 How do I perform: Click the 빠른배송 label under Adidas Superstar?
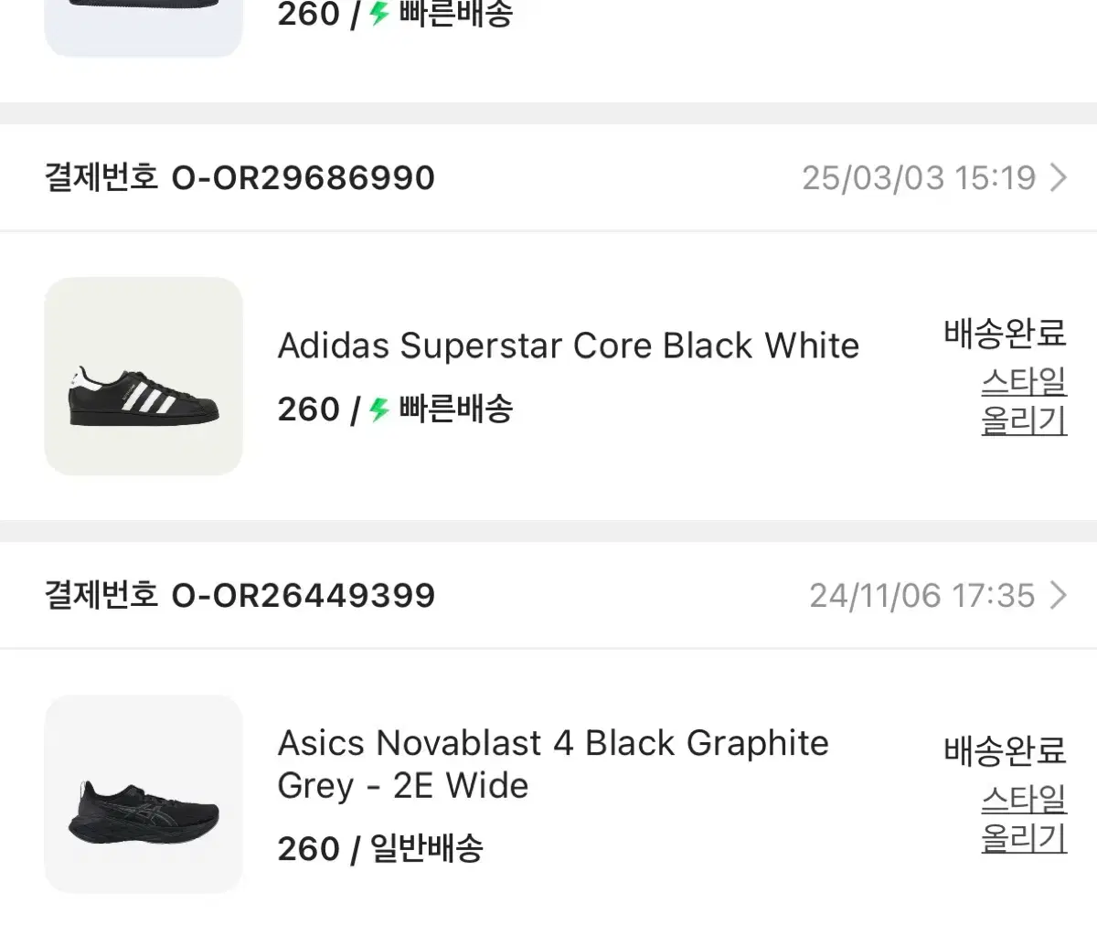[x=456, y=409]
